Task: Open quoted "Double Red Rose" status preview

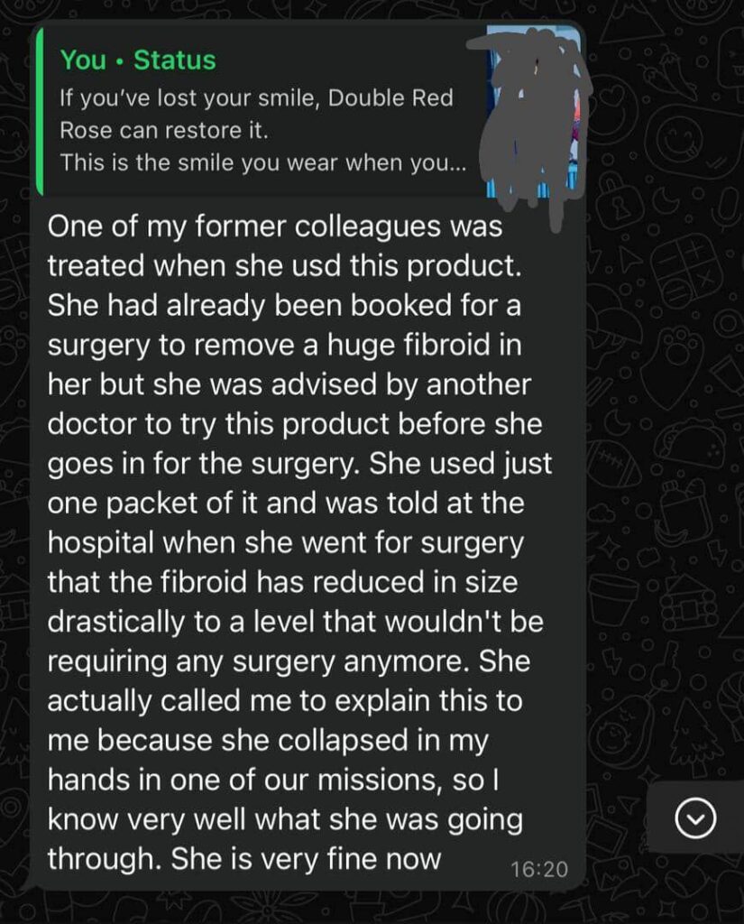Action: (256, 113)
